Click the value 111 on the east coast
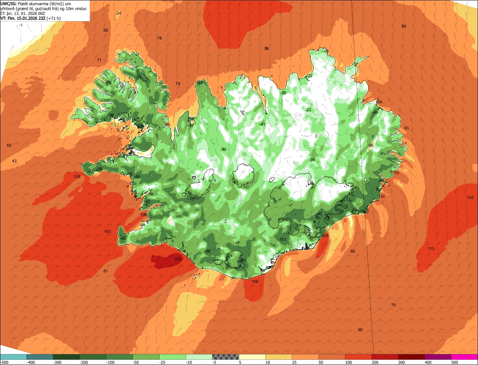 coord(396,173)
